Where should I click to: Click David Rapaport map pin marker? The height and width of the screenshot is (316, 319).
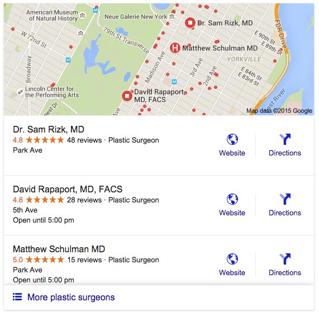click(127, 96)
